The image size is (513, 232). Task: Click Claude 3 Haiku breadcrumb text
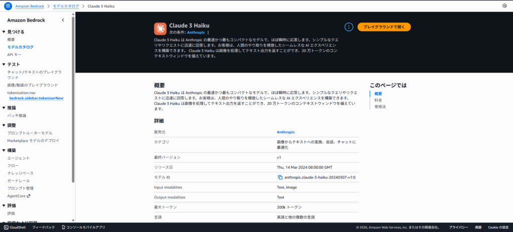point(101,6)
